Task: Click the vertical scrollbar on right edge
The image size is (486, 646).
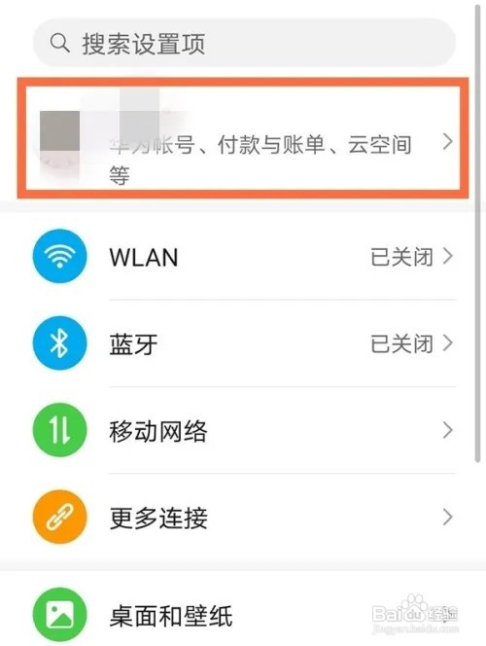Action: 477,233
